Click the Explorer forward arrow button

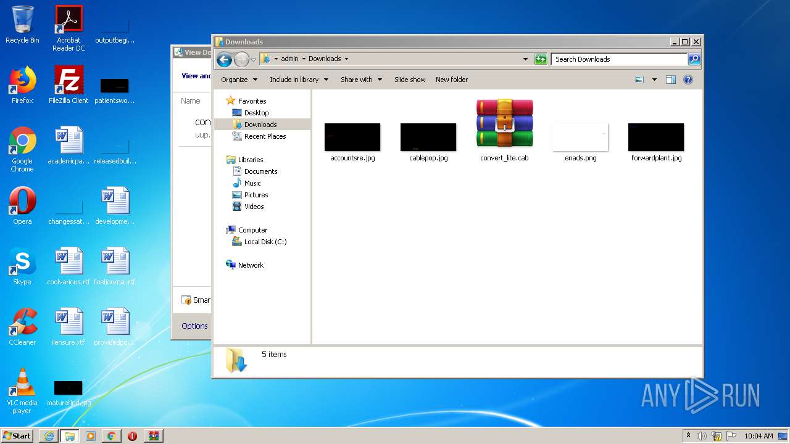pyautogui.click(x=241, y=59)
